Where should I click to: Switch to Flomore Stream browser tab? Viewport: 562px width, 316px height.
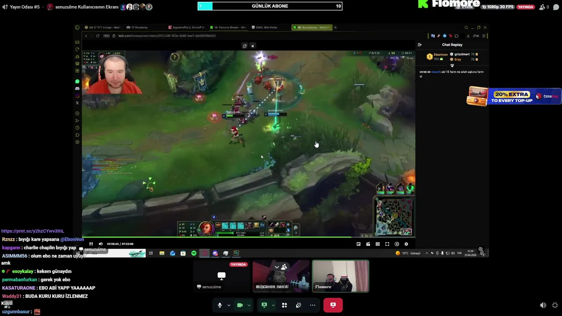coord(228,27)
